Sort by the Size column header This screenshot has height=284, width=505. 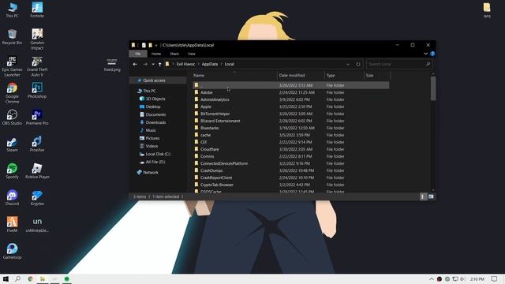[x=377, y=76]
